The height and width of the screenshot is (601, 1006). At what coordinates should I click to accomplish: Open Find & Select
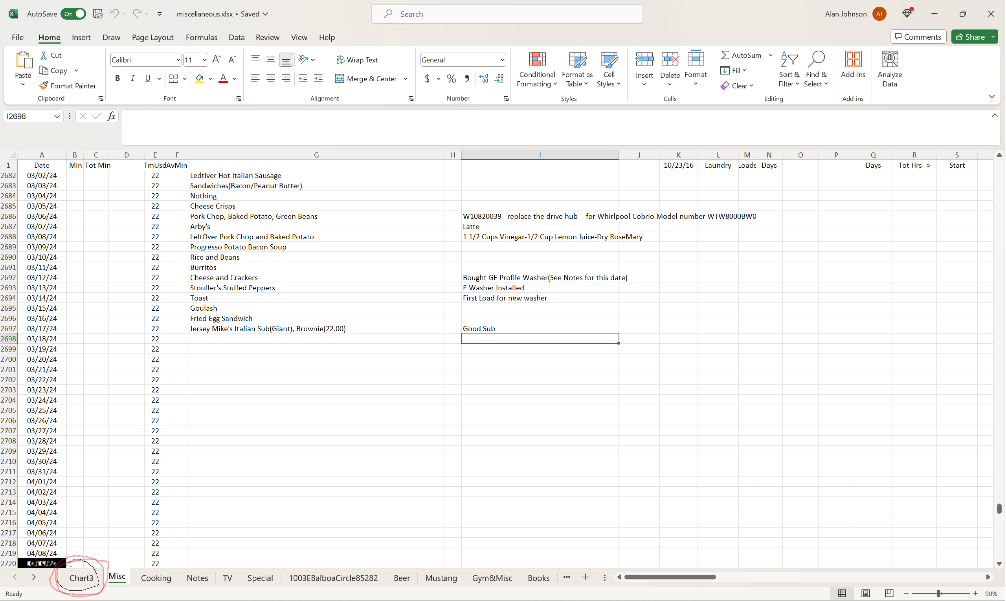(816, 69)
